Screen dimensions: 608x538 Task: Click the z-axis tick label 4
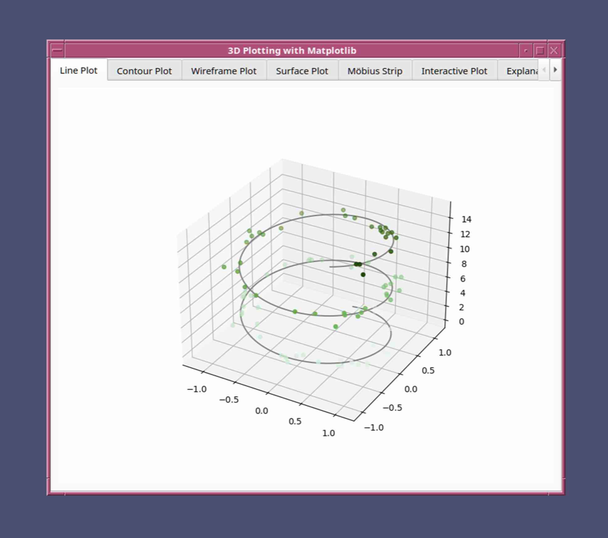point(462,293)
